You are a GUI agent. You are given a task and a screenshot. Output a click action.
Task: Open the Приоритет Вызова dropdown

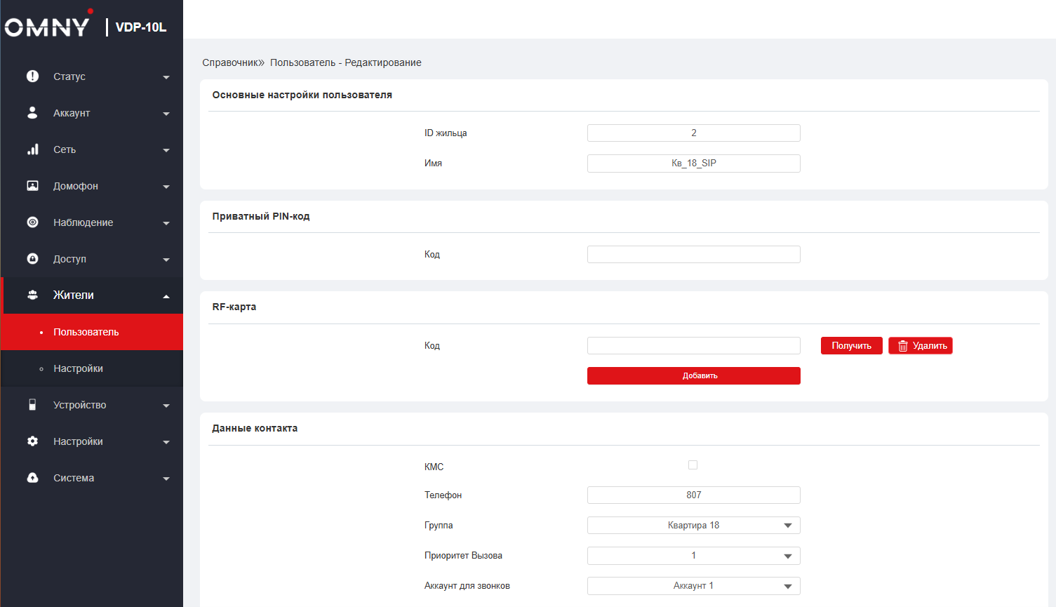693,556
